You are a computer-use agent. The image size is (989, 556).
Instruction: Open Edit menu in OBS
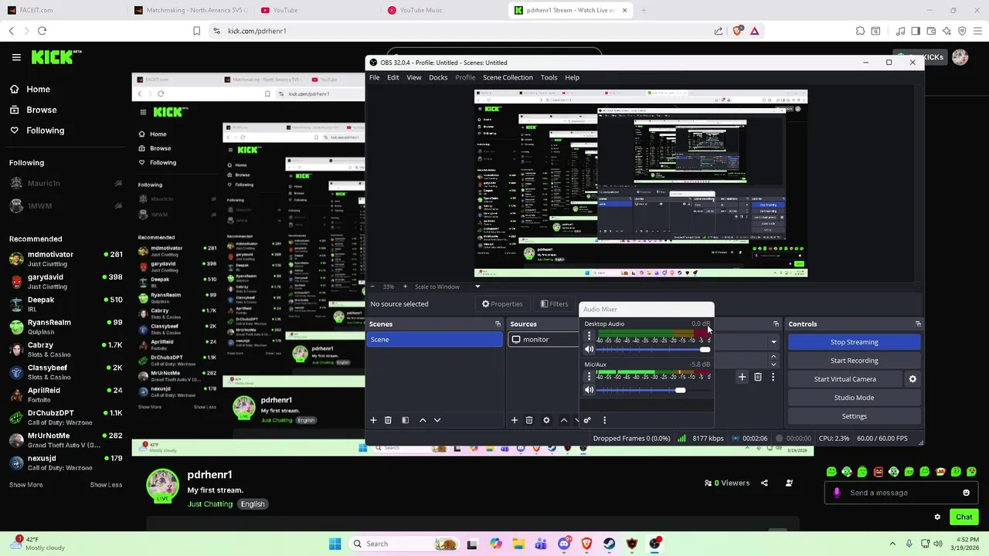[393, 77]
